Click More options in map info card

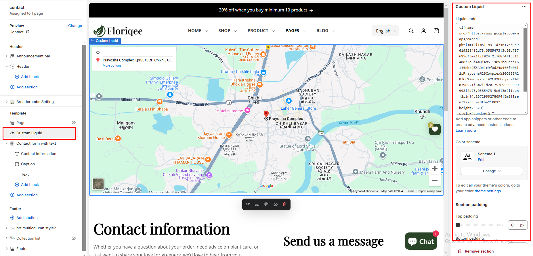(x=112, y=65)
